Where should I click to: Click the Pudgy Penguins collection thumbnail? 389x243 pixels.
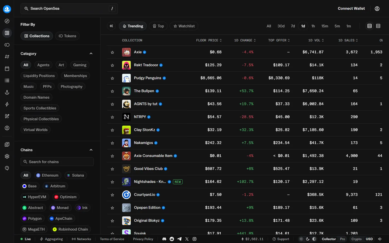point(126,78)
